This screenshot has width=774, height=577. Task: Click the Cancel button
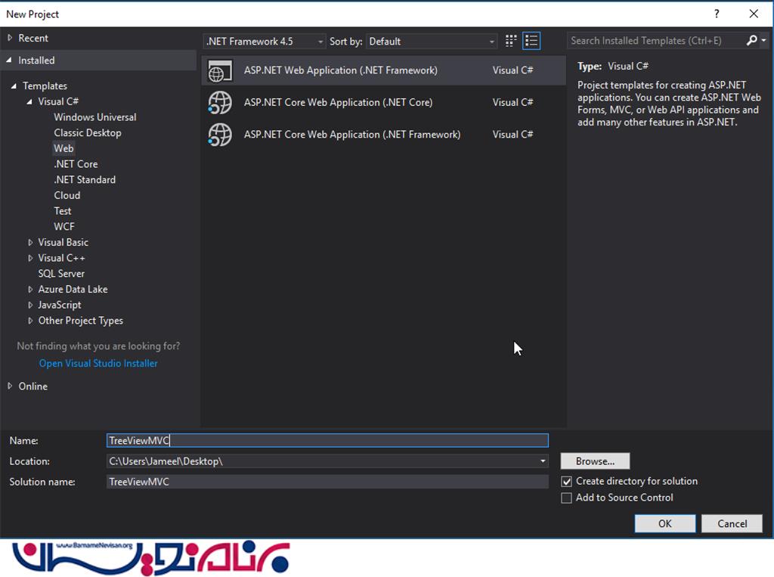732,523
